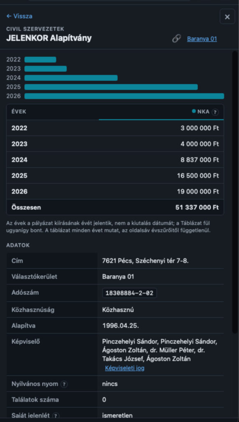
Task: Click the chain link copy icon
Action: coord(176,39)
